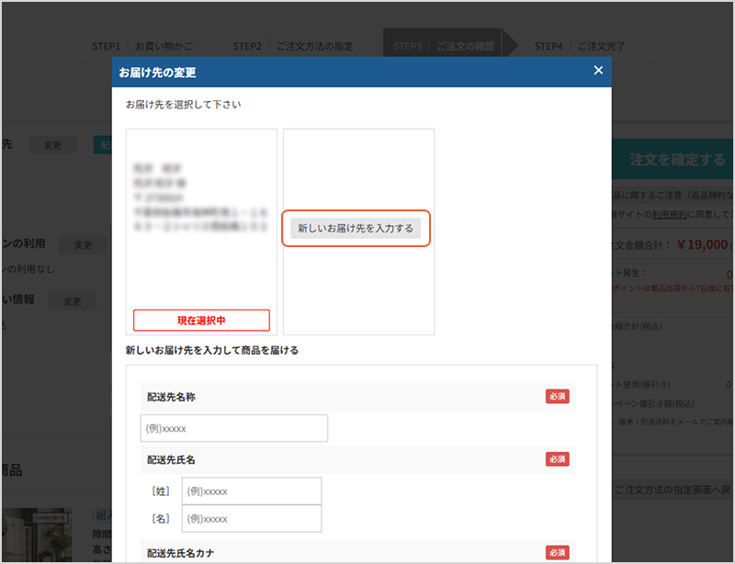
Task: Click the 姓 last name input field
Action: point(252,491)
